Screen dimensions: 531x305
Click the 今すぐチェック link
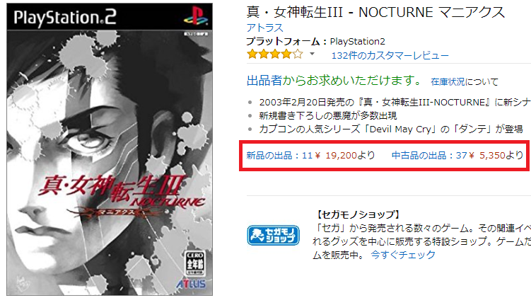coord(402,255)
